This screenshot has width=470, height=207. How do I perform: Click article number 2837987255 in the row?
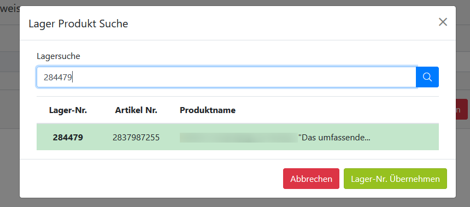click(136, 137)
